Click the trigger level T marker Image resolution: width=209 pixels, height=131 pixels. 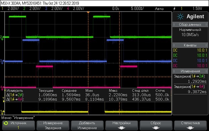pyautogui.click(x=3, y=100)
